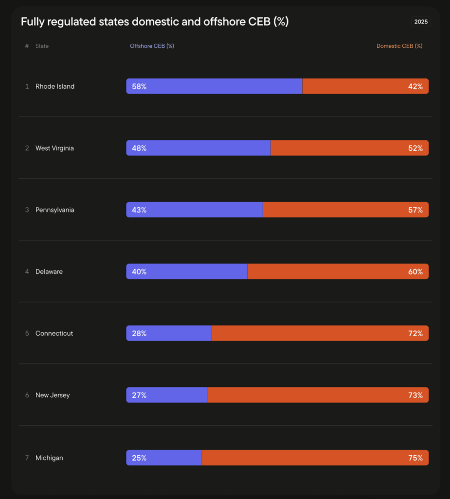Select the Connecticut state name
Screen dimensions: 450x499
(x=54, y=334)
